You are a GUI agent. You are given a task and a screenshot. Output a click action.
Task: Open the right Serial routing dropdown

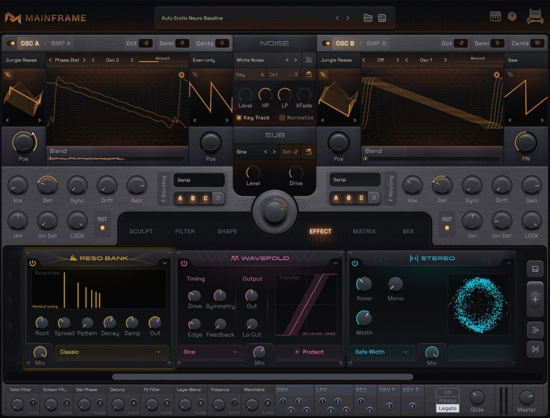355,180
